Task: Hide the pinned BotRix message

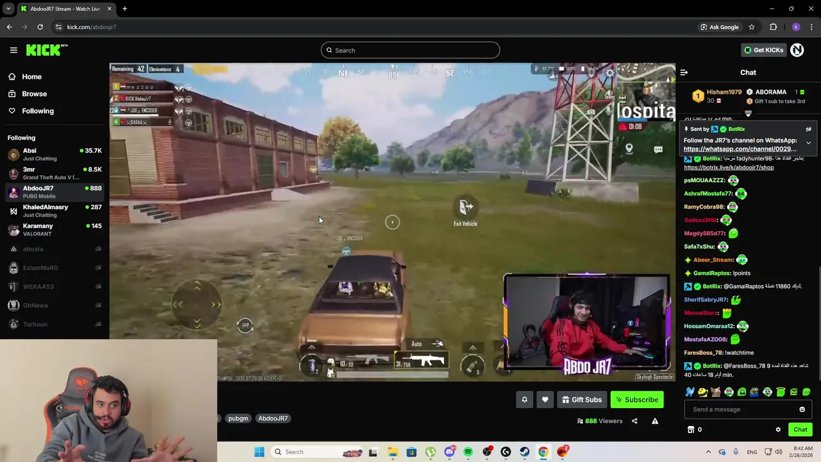Action: [x=808, y=129]
